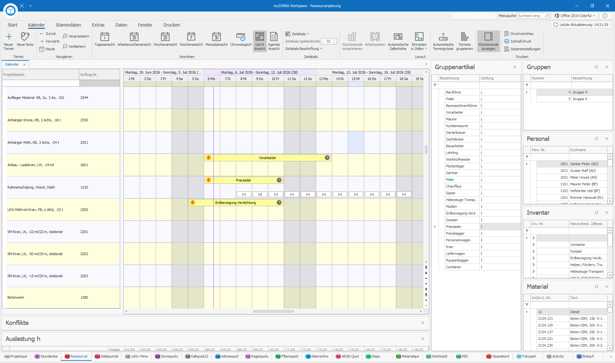Click the +2 overflow indicator
The height and width of the screenshot is (363, 615).
(260, 194)
